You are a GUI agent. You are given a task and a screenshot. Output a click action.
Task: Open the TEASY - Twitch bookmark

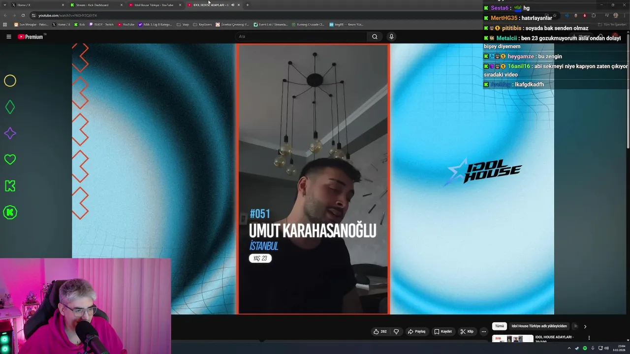[x=101, y=25]
